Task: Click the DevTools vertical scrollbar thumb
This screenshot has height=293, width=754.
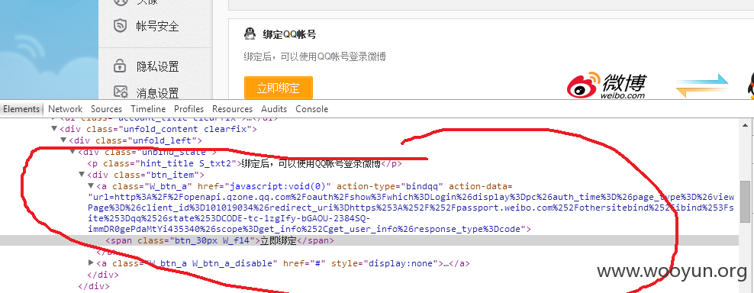Action: click(745, 201)
